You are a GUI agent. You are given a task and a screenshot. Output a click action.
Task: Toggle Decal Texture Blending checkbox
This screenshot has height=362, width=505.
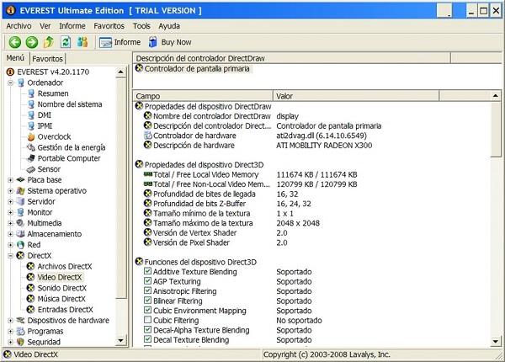click(x=147, y=339)
